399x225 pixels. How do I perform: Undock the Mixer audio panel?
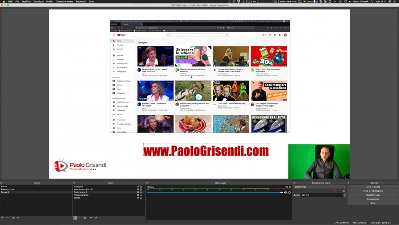(x=147, y=183)
